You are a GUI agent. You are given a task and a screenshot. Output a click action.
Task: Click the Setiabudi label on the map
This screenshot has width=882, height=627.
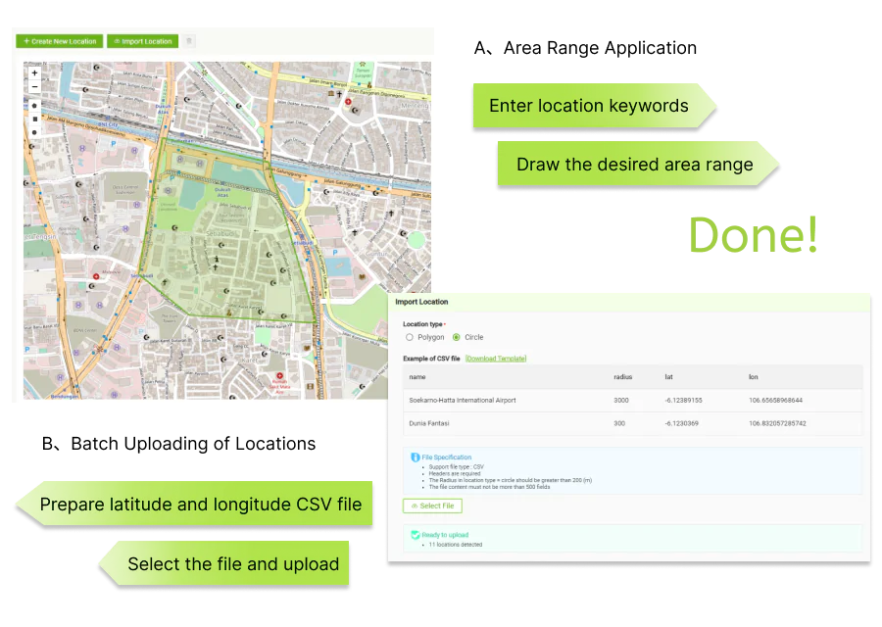pyautogui.click(x=220, y=233)
